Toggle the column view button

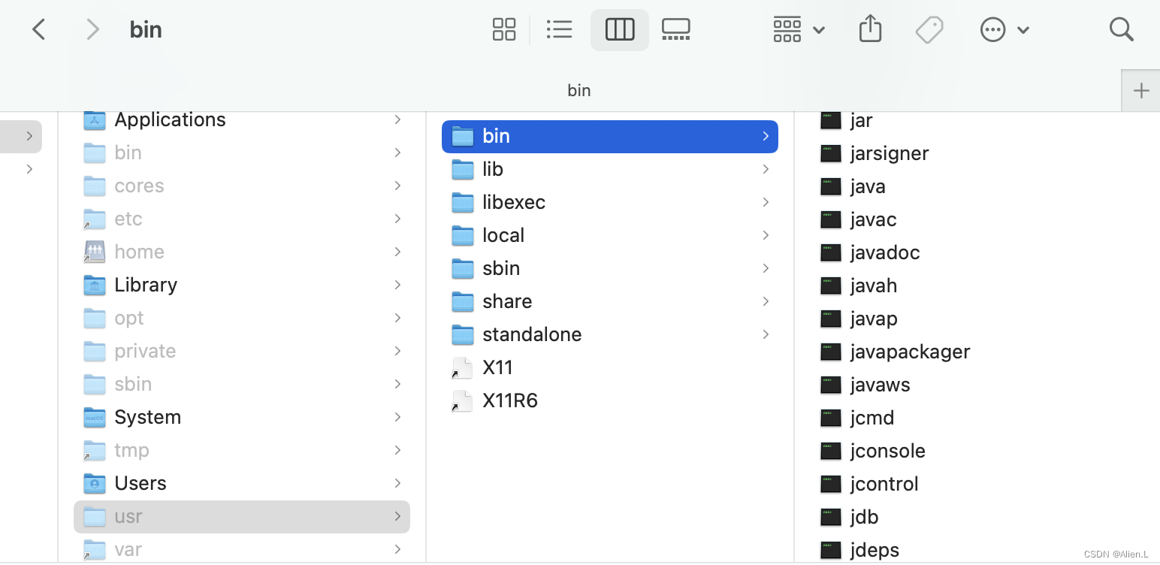click(620, 29)
